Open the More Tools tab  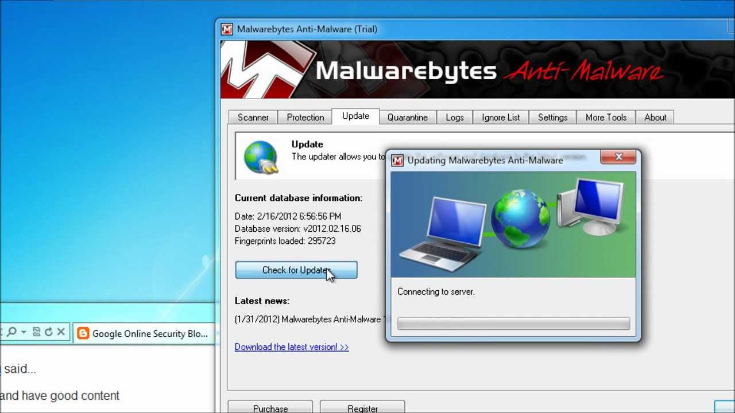point(606,117)
